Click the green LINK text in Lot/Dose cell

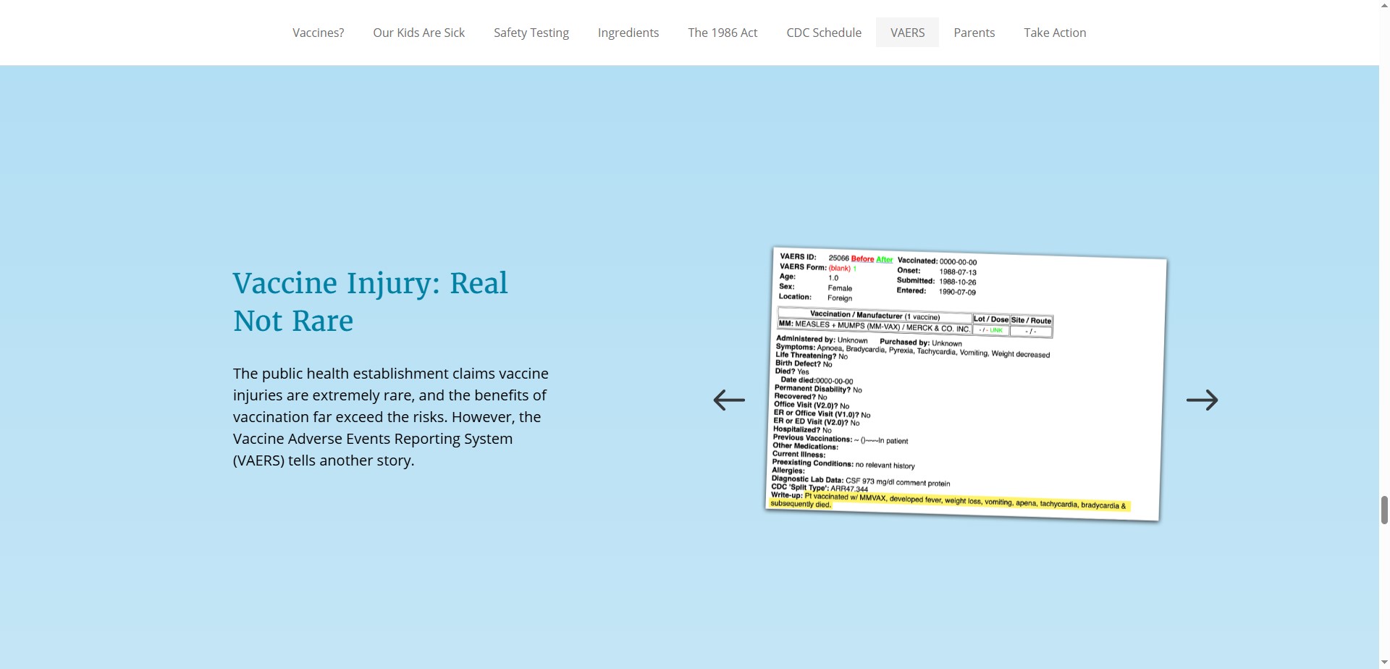click(995, 330)
